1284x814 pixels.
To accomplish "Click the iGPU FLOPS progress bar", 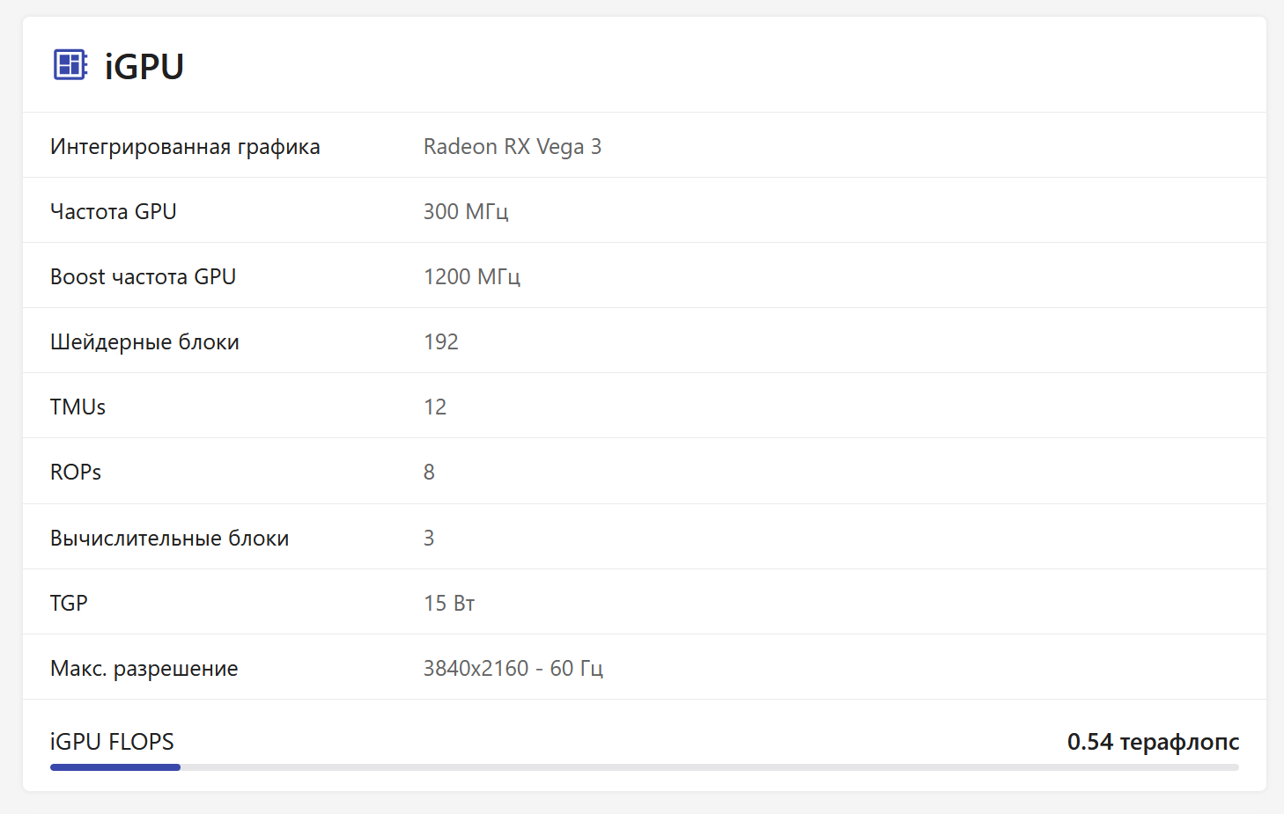I will (x=644, y=767).
